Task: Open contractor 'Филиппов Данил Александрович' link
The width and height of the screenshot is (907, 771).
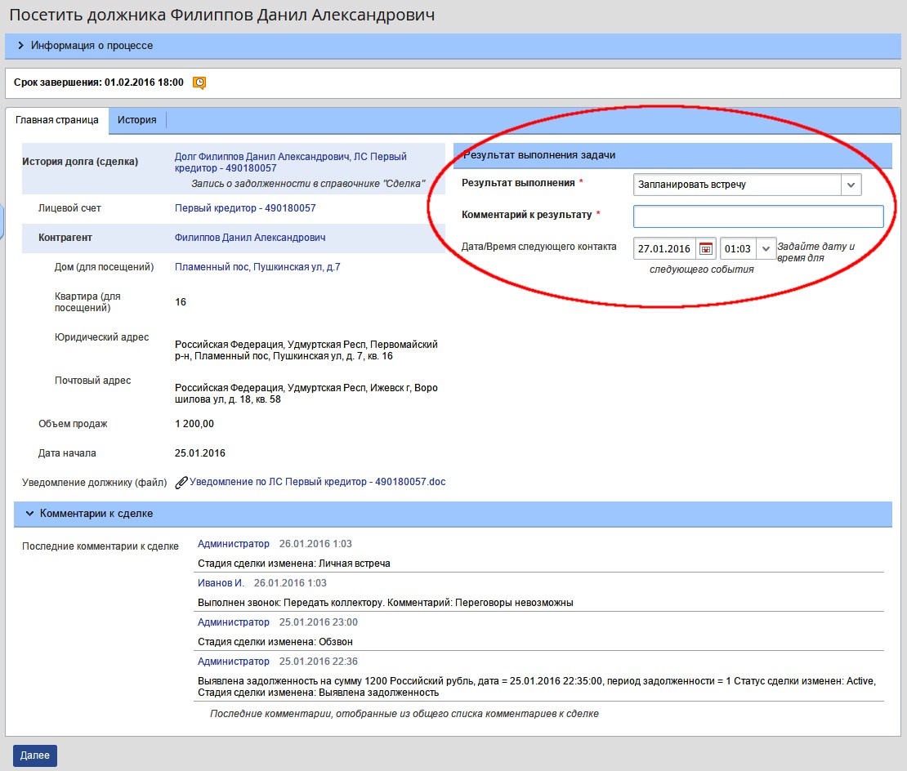Action: [250, 238]
